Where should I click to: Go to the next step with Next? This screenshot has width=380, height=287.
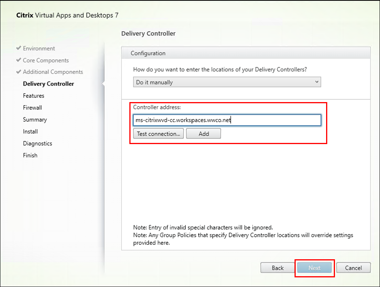pyautogui.click(x=314, y=268)
